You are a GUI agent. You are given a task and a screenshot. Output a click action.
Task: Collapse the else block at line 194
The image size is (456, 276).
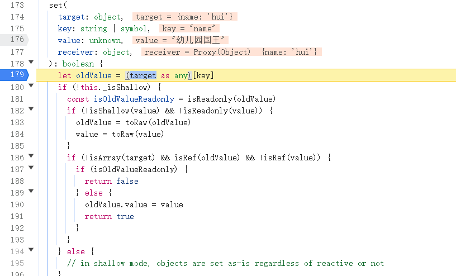[x=31, y=251]
